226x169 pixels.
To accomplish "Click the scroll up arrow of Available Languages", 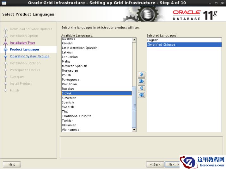I will (134, 40).
